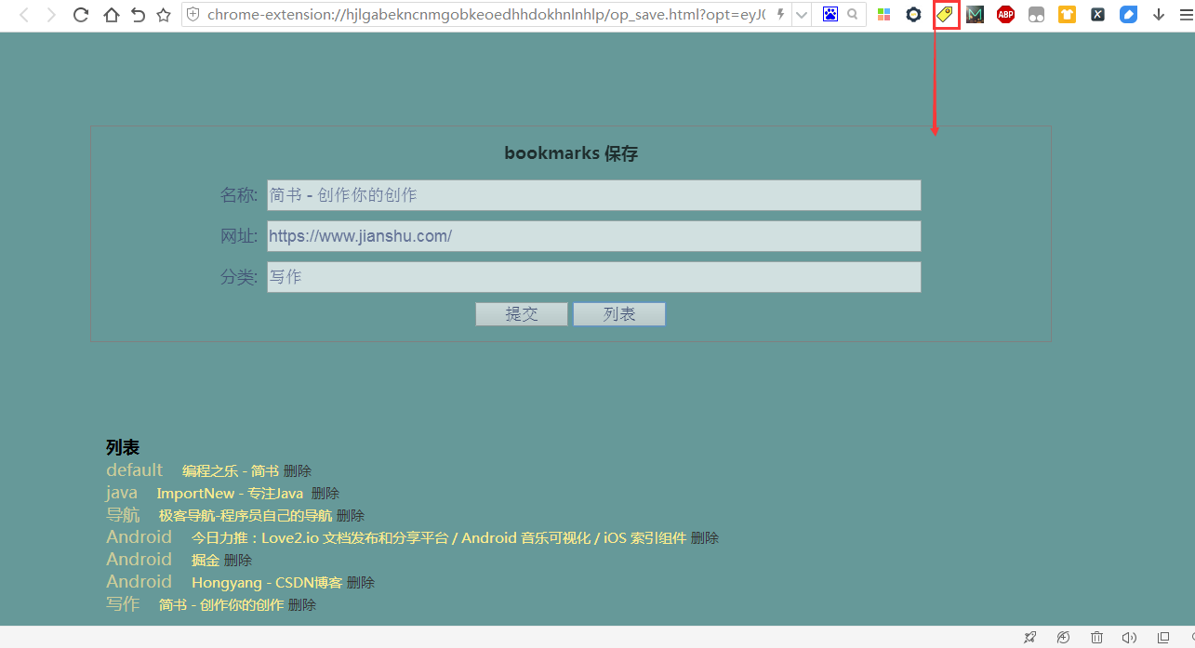Image resolution: width=1195 pixels, height=648 pixels.
Task: Click the security shield icon in address bar
Action: coord(193,15)
